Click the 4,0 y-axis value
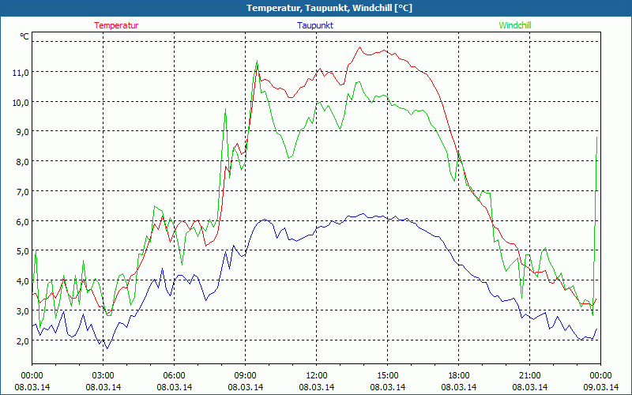632x395 pixels. (23, 281)
